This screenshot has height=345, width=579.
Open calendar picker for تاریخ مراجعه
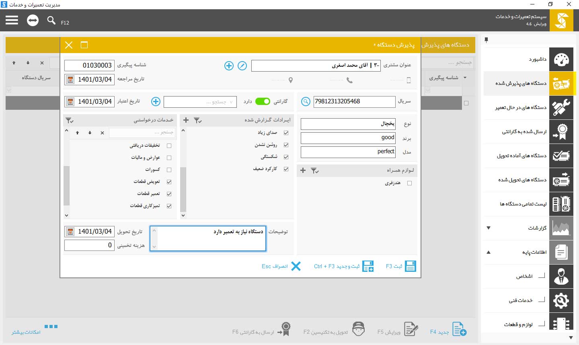(70, 80)
